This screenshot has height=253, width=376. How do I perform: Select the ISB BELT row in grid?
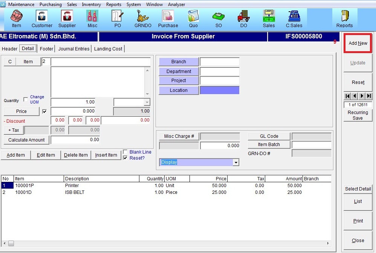point(75,192)
